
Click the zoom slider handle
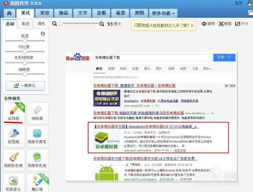tap(61, 24)
